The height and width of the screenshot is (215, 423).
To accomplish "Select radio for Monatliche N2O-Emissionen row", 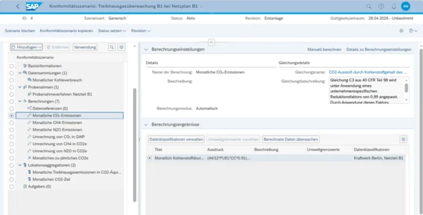I will (x=12, y=130).
